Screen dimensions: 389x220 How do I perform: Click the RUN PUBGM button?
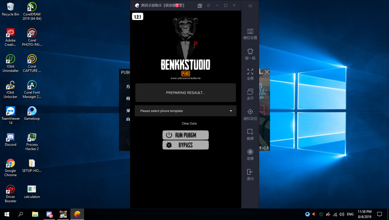click(185, 135)
